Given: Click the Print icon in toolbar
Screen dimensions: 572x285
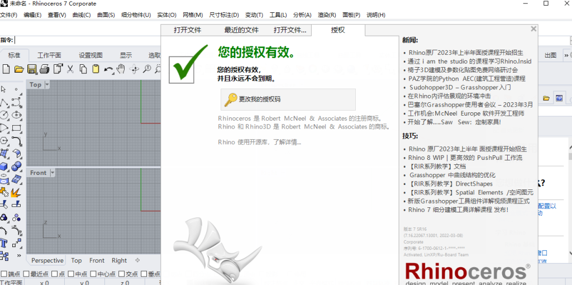Looking at the screenshot, I should click(x=44, y=69).
